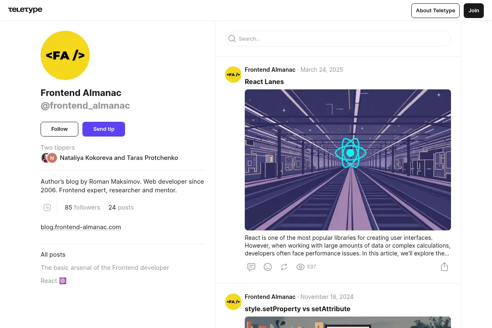Select The basic arsenal of the Frontend developer
492x328 pixels.
click(105, 268)
